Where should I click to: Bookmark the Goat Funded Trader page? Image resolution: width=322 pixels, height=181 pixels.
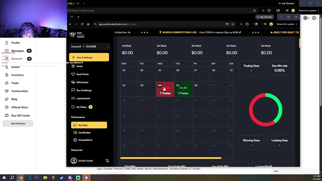point(232,24)
